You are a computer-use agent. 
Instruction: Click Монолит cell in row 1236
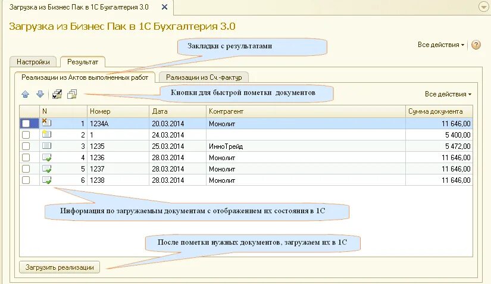pos(306,157)
